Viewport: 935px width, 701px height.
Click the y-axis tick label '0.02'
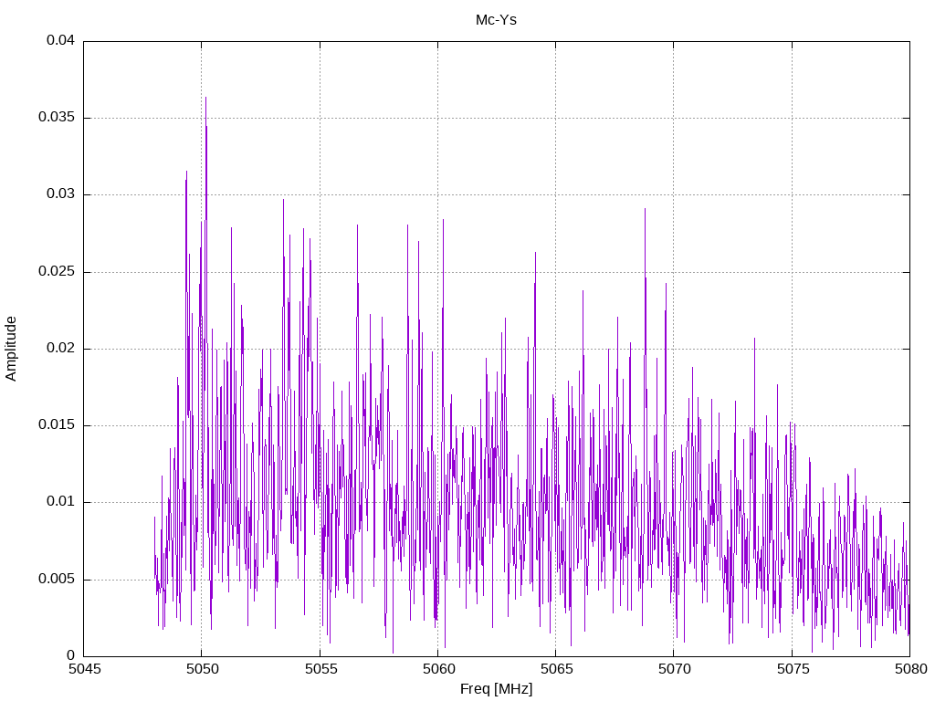coord(61,348)
